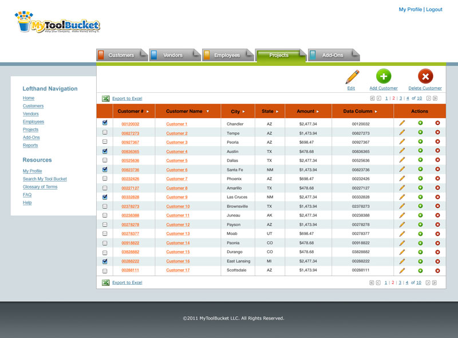This screenshot has width=458, height=338.
Task: Toggle the checkbox for Customer 16
Action: tap(105, 261)
